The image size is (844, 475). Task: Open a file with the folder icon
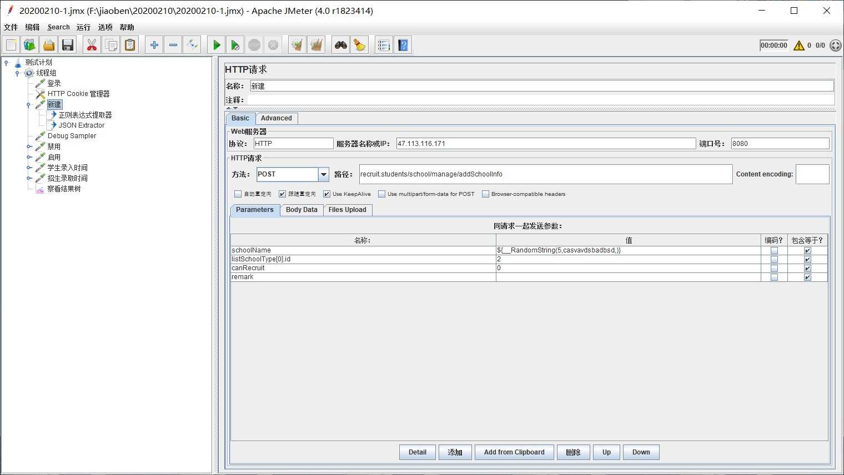click(49, 45)
